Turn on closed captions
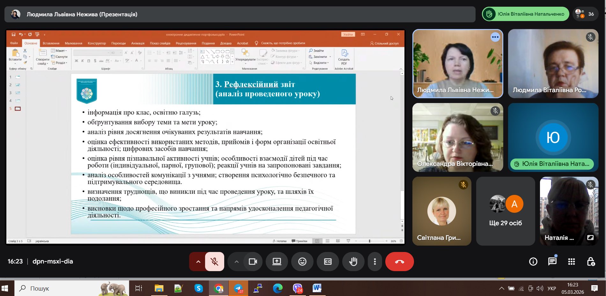The width and height of the screenshot is (606, 296). pos(328,262)
